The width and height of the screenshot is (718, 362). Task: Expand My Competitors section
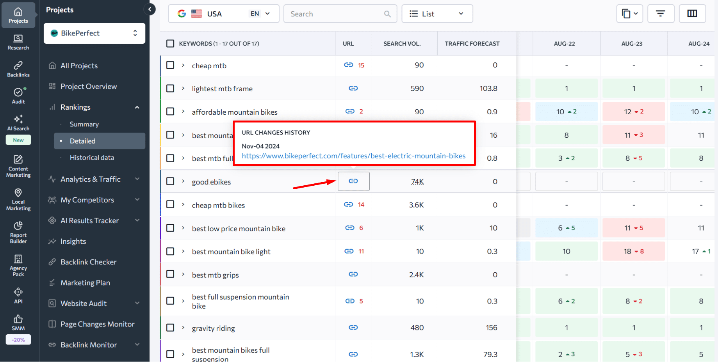[x=137, y=200]
